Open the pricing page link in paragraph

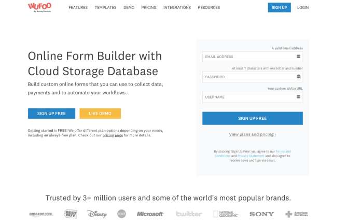pyautogui.click(x=113, y=135)
